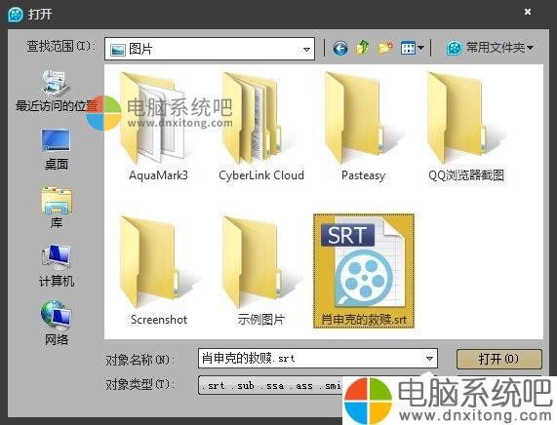Image resolution: width=557 pixels, height=425 pixels.
Task: Expand the 对象名称 filename dropdown arrow
Action: (x=429, y=359)
